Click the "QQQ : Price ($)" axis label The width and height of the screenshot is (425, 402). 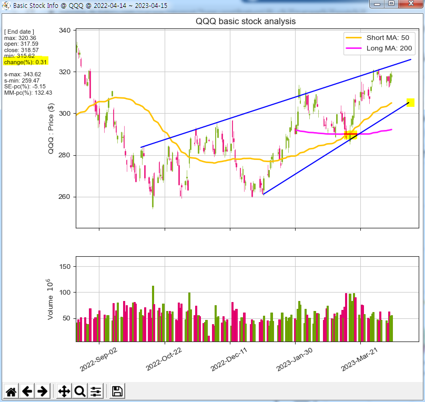coord(50,128)
